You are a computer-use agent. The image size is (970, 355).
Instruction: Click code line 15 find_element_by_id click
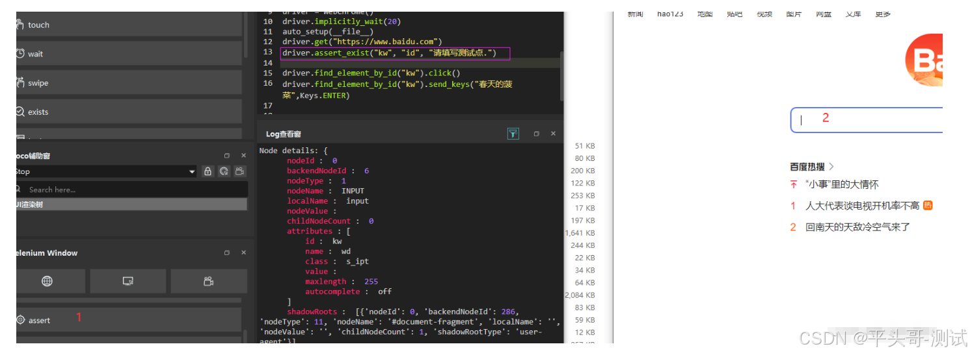coord(371,73)
